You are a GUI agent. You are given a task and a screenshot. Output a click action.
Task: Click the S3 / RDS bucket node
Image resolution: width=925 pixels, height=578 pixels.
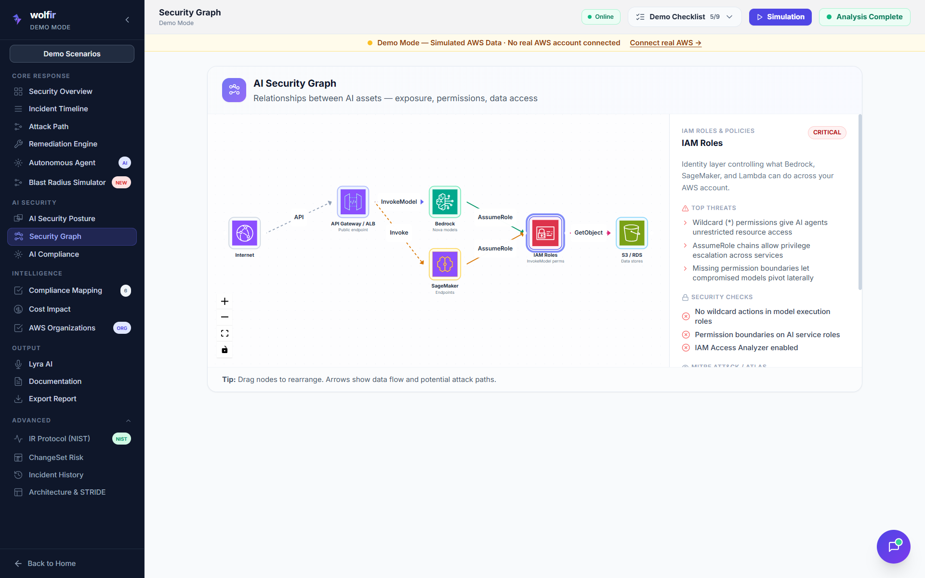[x=632, y=233]
